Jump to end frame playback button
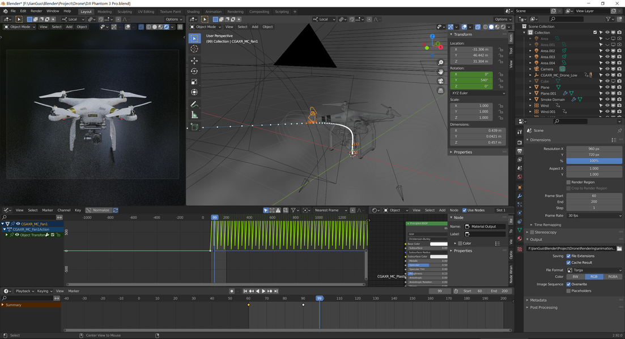The width and height of the screenshot is (625, 339). click(276, 291)
